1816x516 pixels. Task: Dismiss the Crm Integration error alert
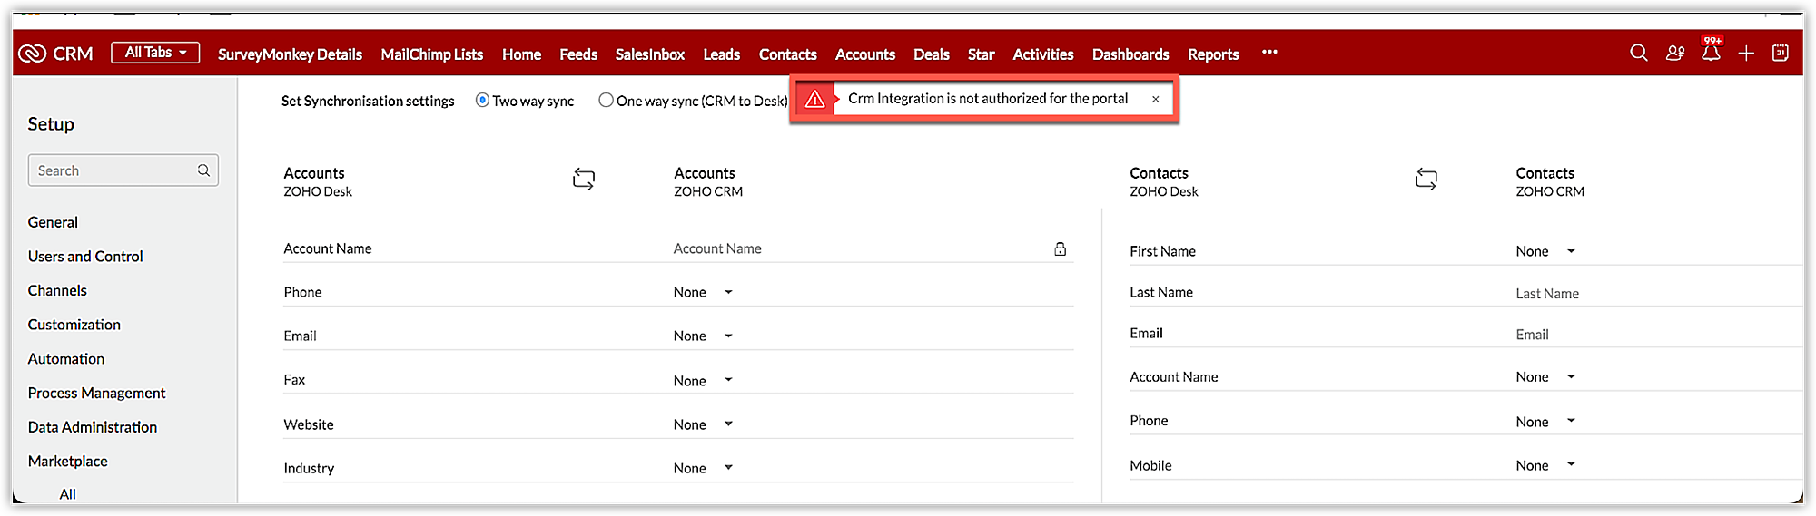click(1155, 100)
